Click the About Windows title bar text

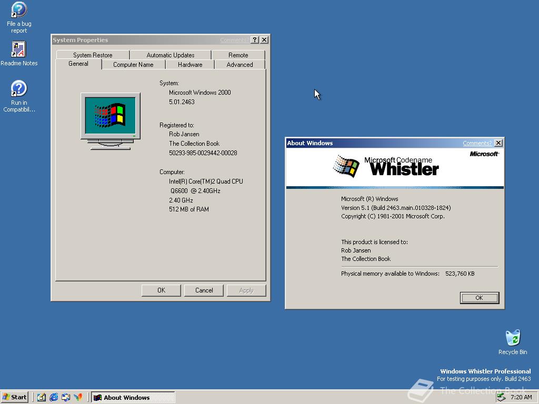[310, 143]
